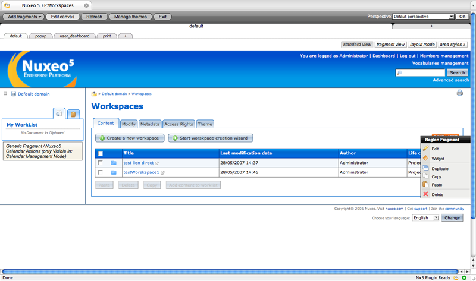Click the home icon in breadcrumb
Viewport: 476px width, 281px height.
(94, 94)
